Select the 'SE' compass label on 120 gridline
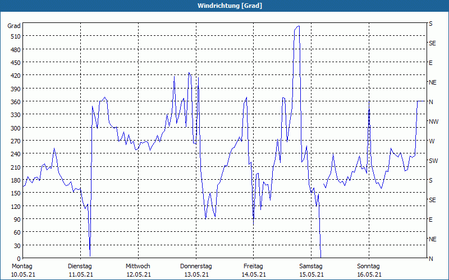 tap(432, 200)
